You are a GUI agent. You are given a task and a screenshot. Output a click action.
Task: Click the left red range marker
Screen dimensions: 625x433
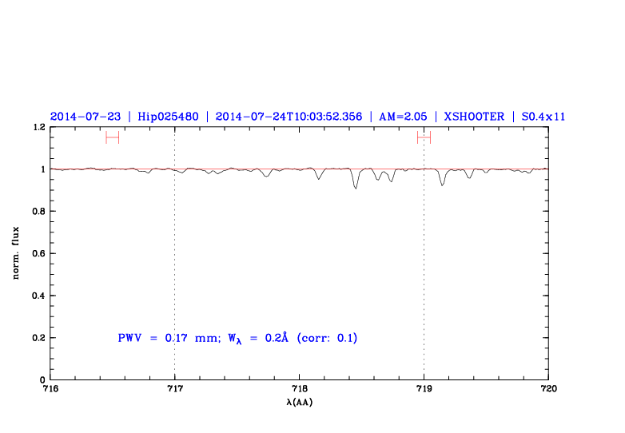[112, 137]
